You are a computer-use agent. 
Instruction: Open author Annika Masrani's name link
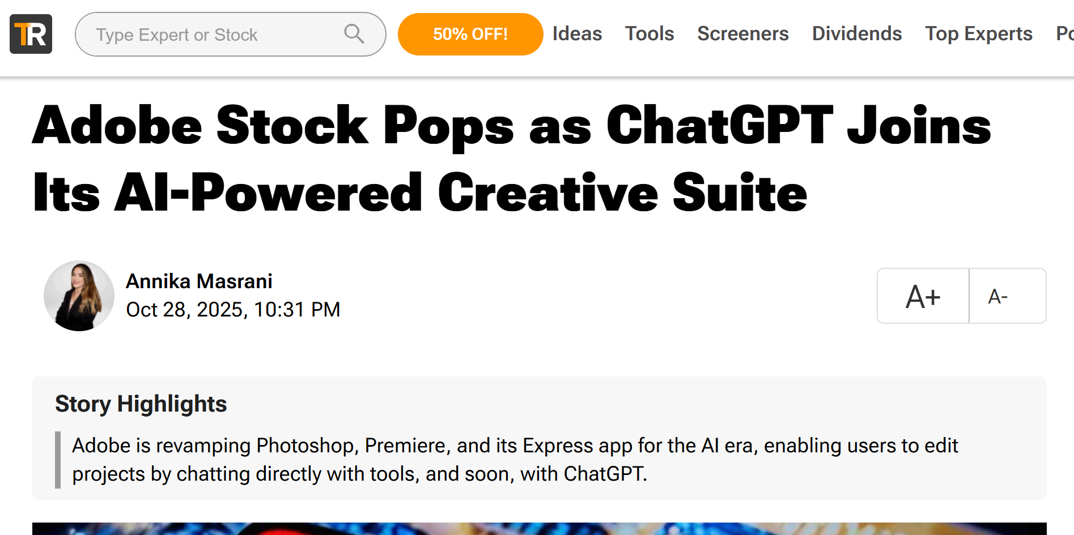(x=199, y=281)
